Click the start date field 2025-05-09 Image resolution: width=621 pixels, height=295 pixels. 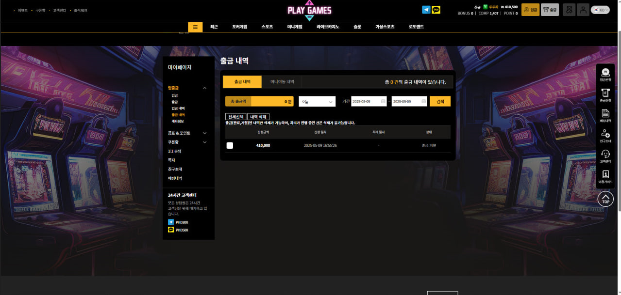(x=369, y=102)
